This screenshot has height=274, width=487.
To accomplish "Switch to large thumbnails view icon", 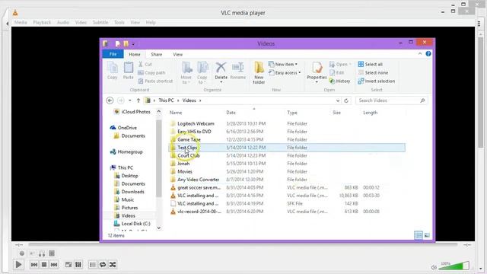I will pos(427,235).
